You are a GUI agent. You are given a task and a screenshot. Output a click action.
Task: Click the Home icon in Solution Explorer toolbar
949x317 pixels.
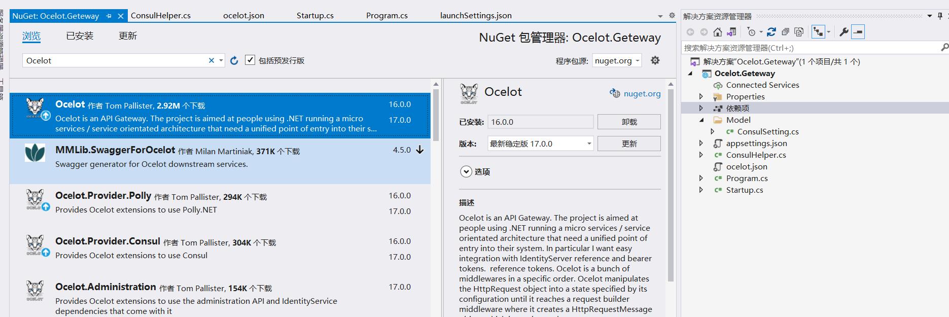tap(717, 32)
